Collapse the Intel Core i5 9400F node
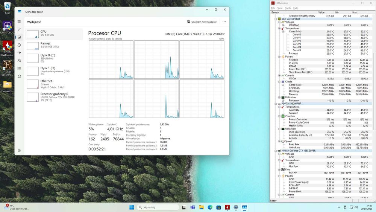Image resolution: width=376 pixels, height=212 pixels. coord(276,19)
